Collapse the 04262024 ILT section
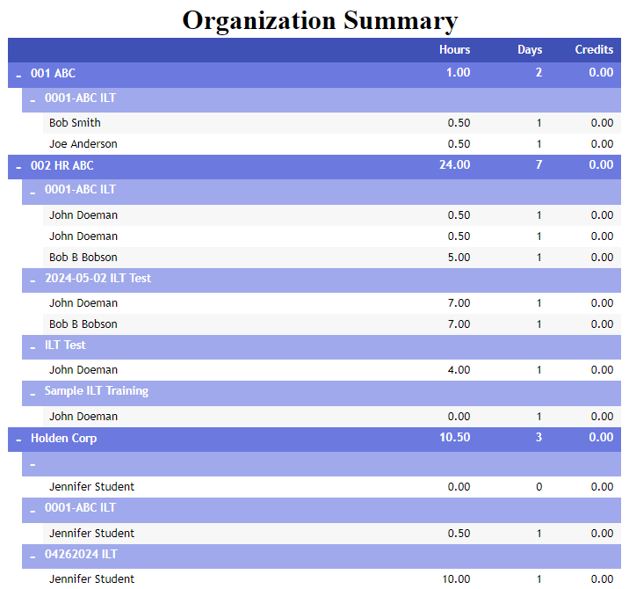The height and width of the screenshot is (589, 629). point(33,556)
